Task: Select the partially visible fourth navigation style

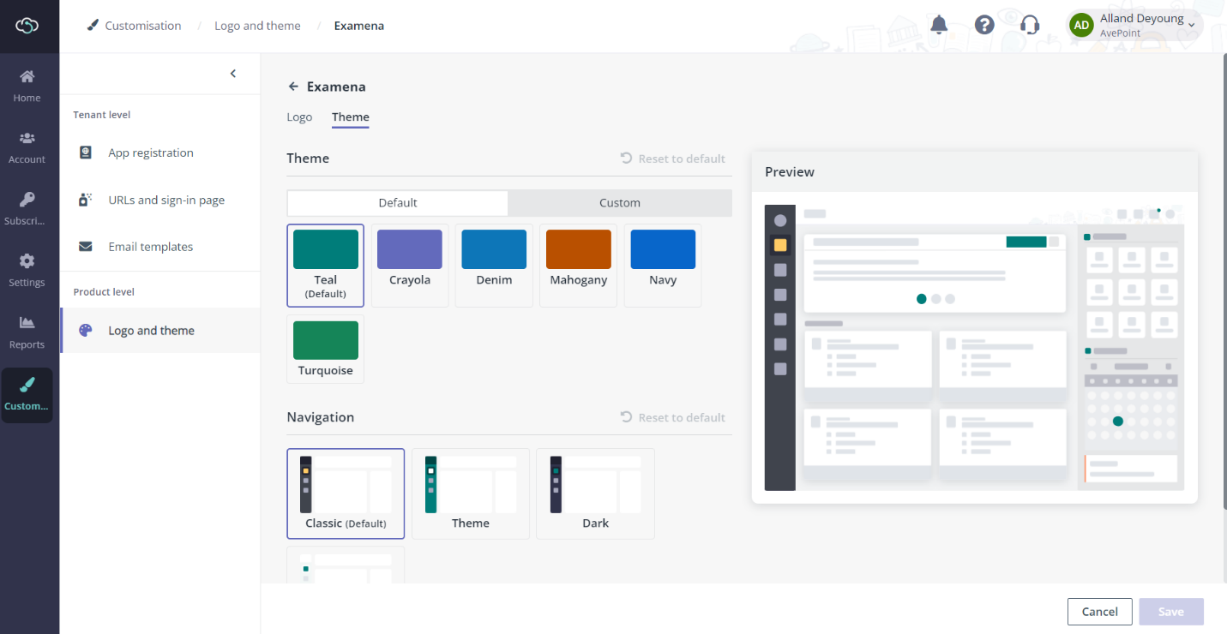Action: [x=346, y=565]
